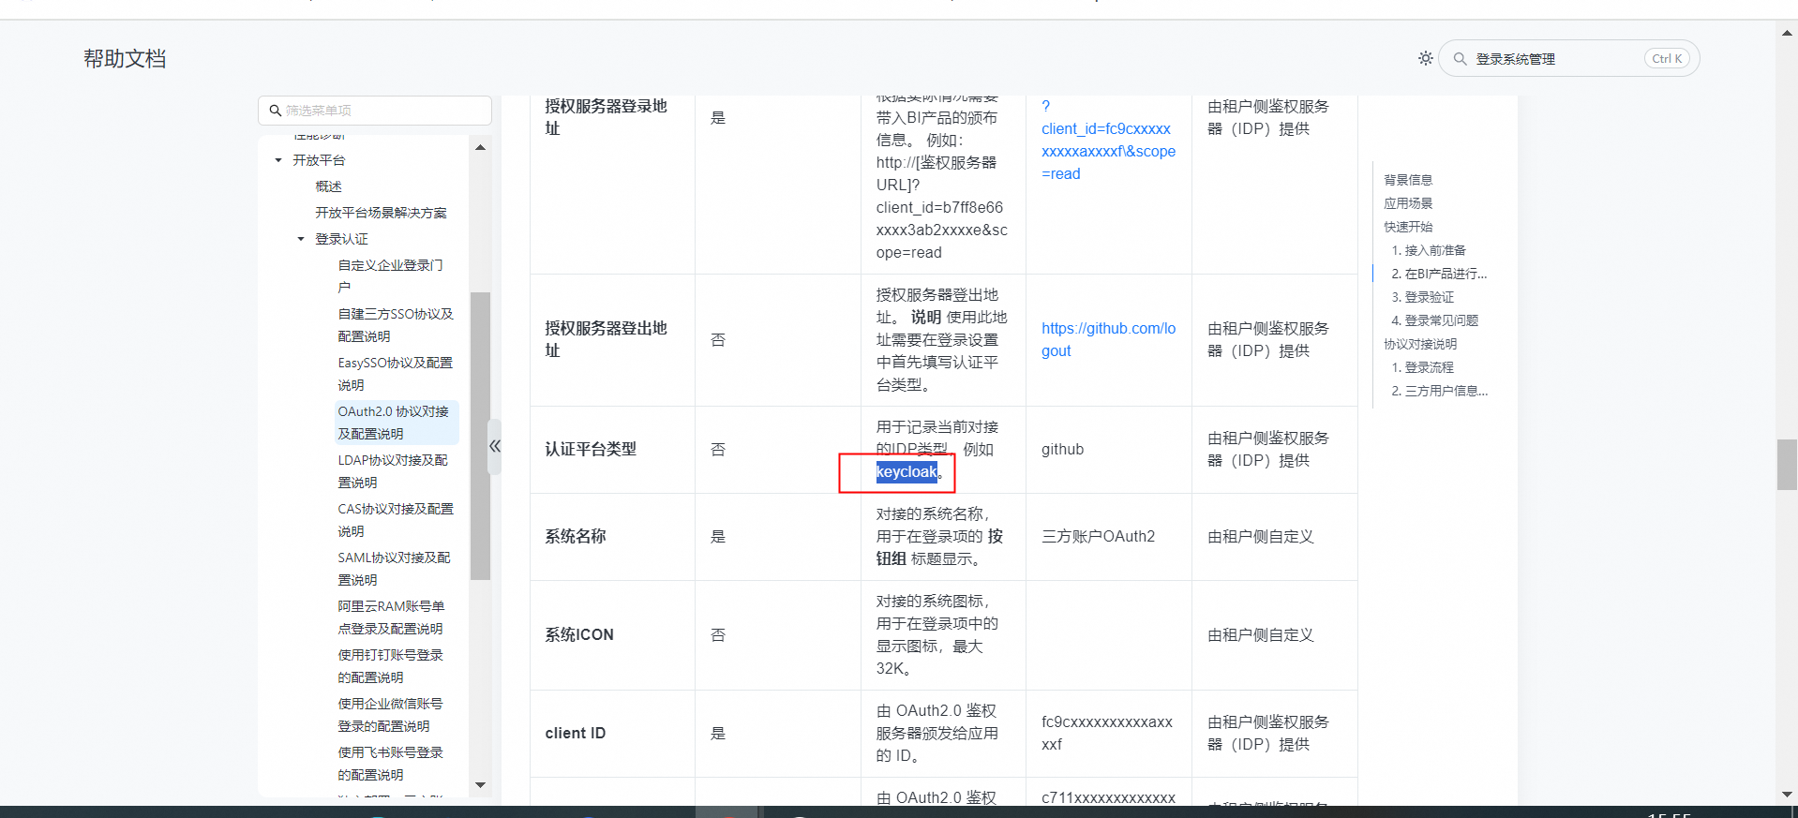Viewport: 1798px width, 818px height.
Task: Click the page scrollbar down arrow
Action: pyautogui.click(x=1787, y=795)
